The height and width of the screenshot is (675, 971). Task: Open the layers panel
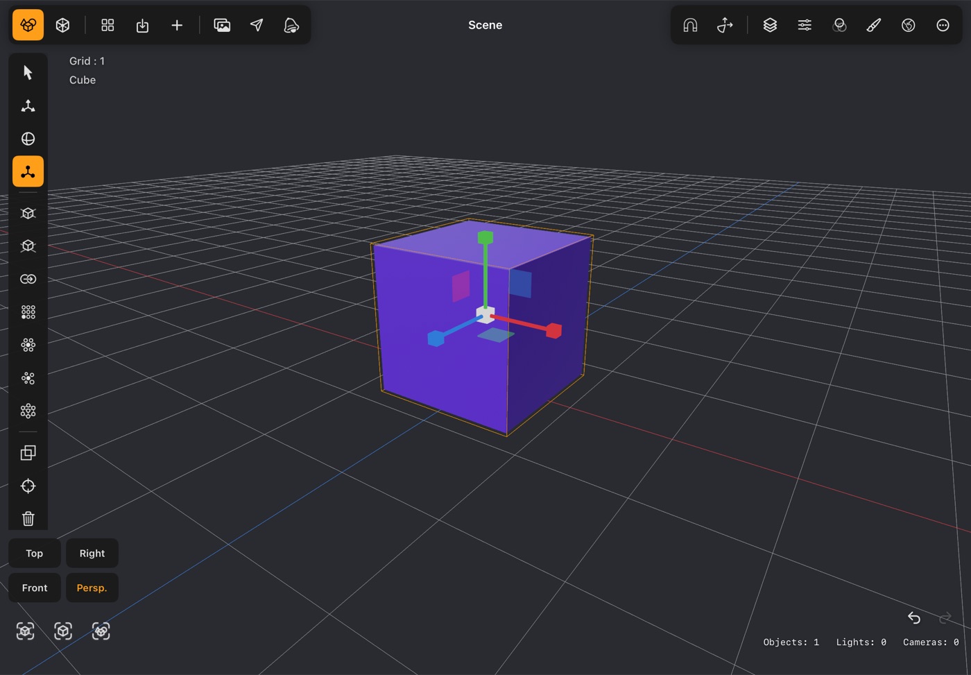click(x=770, y=25)
